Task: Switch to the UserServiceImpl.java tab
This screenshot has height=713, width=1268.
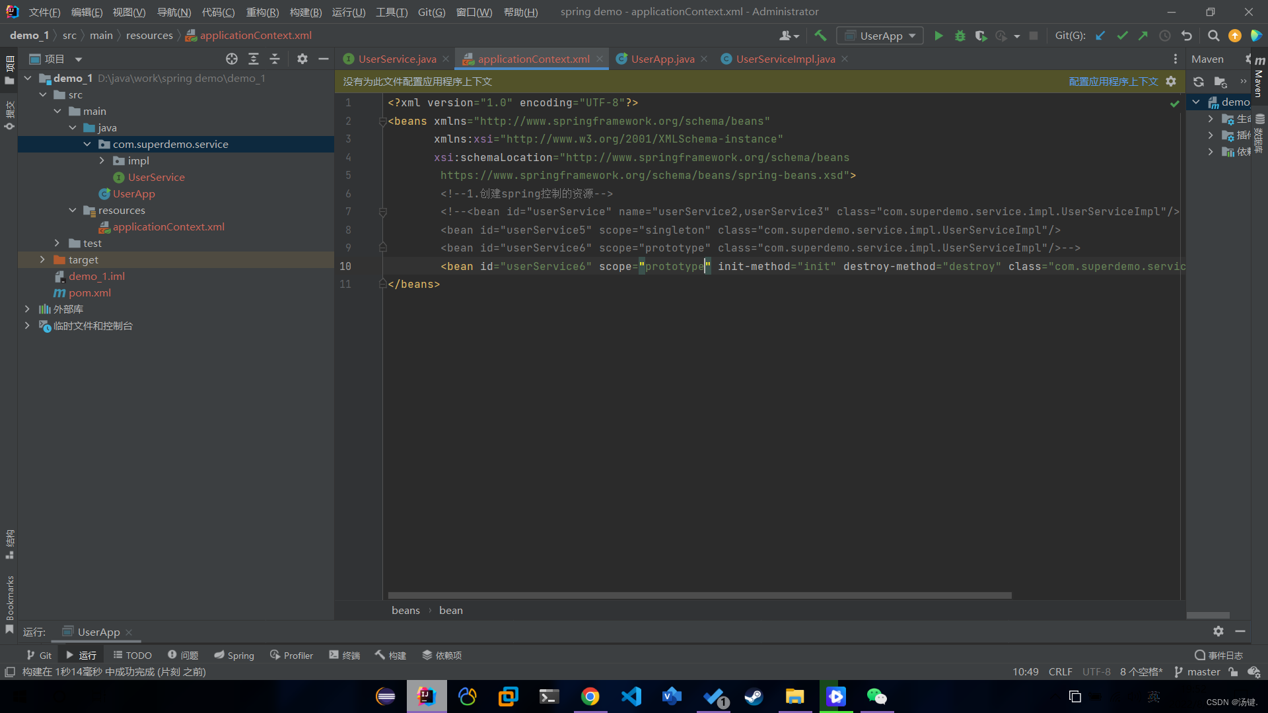Action: 785,59
